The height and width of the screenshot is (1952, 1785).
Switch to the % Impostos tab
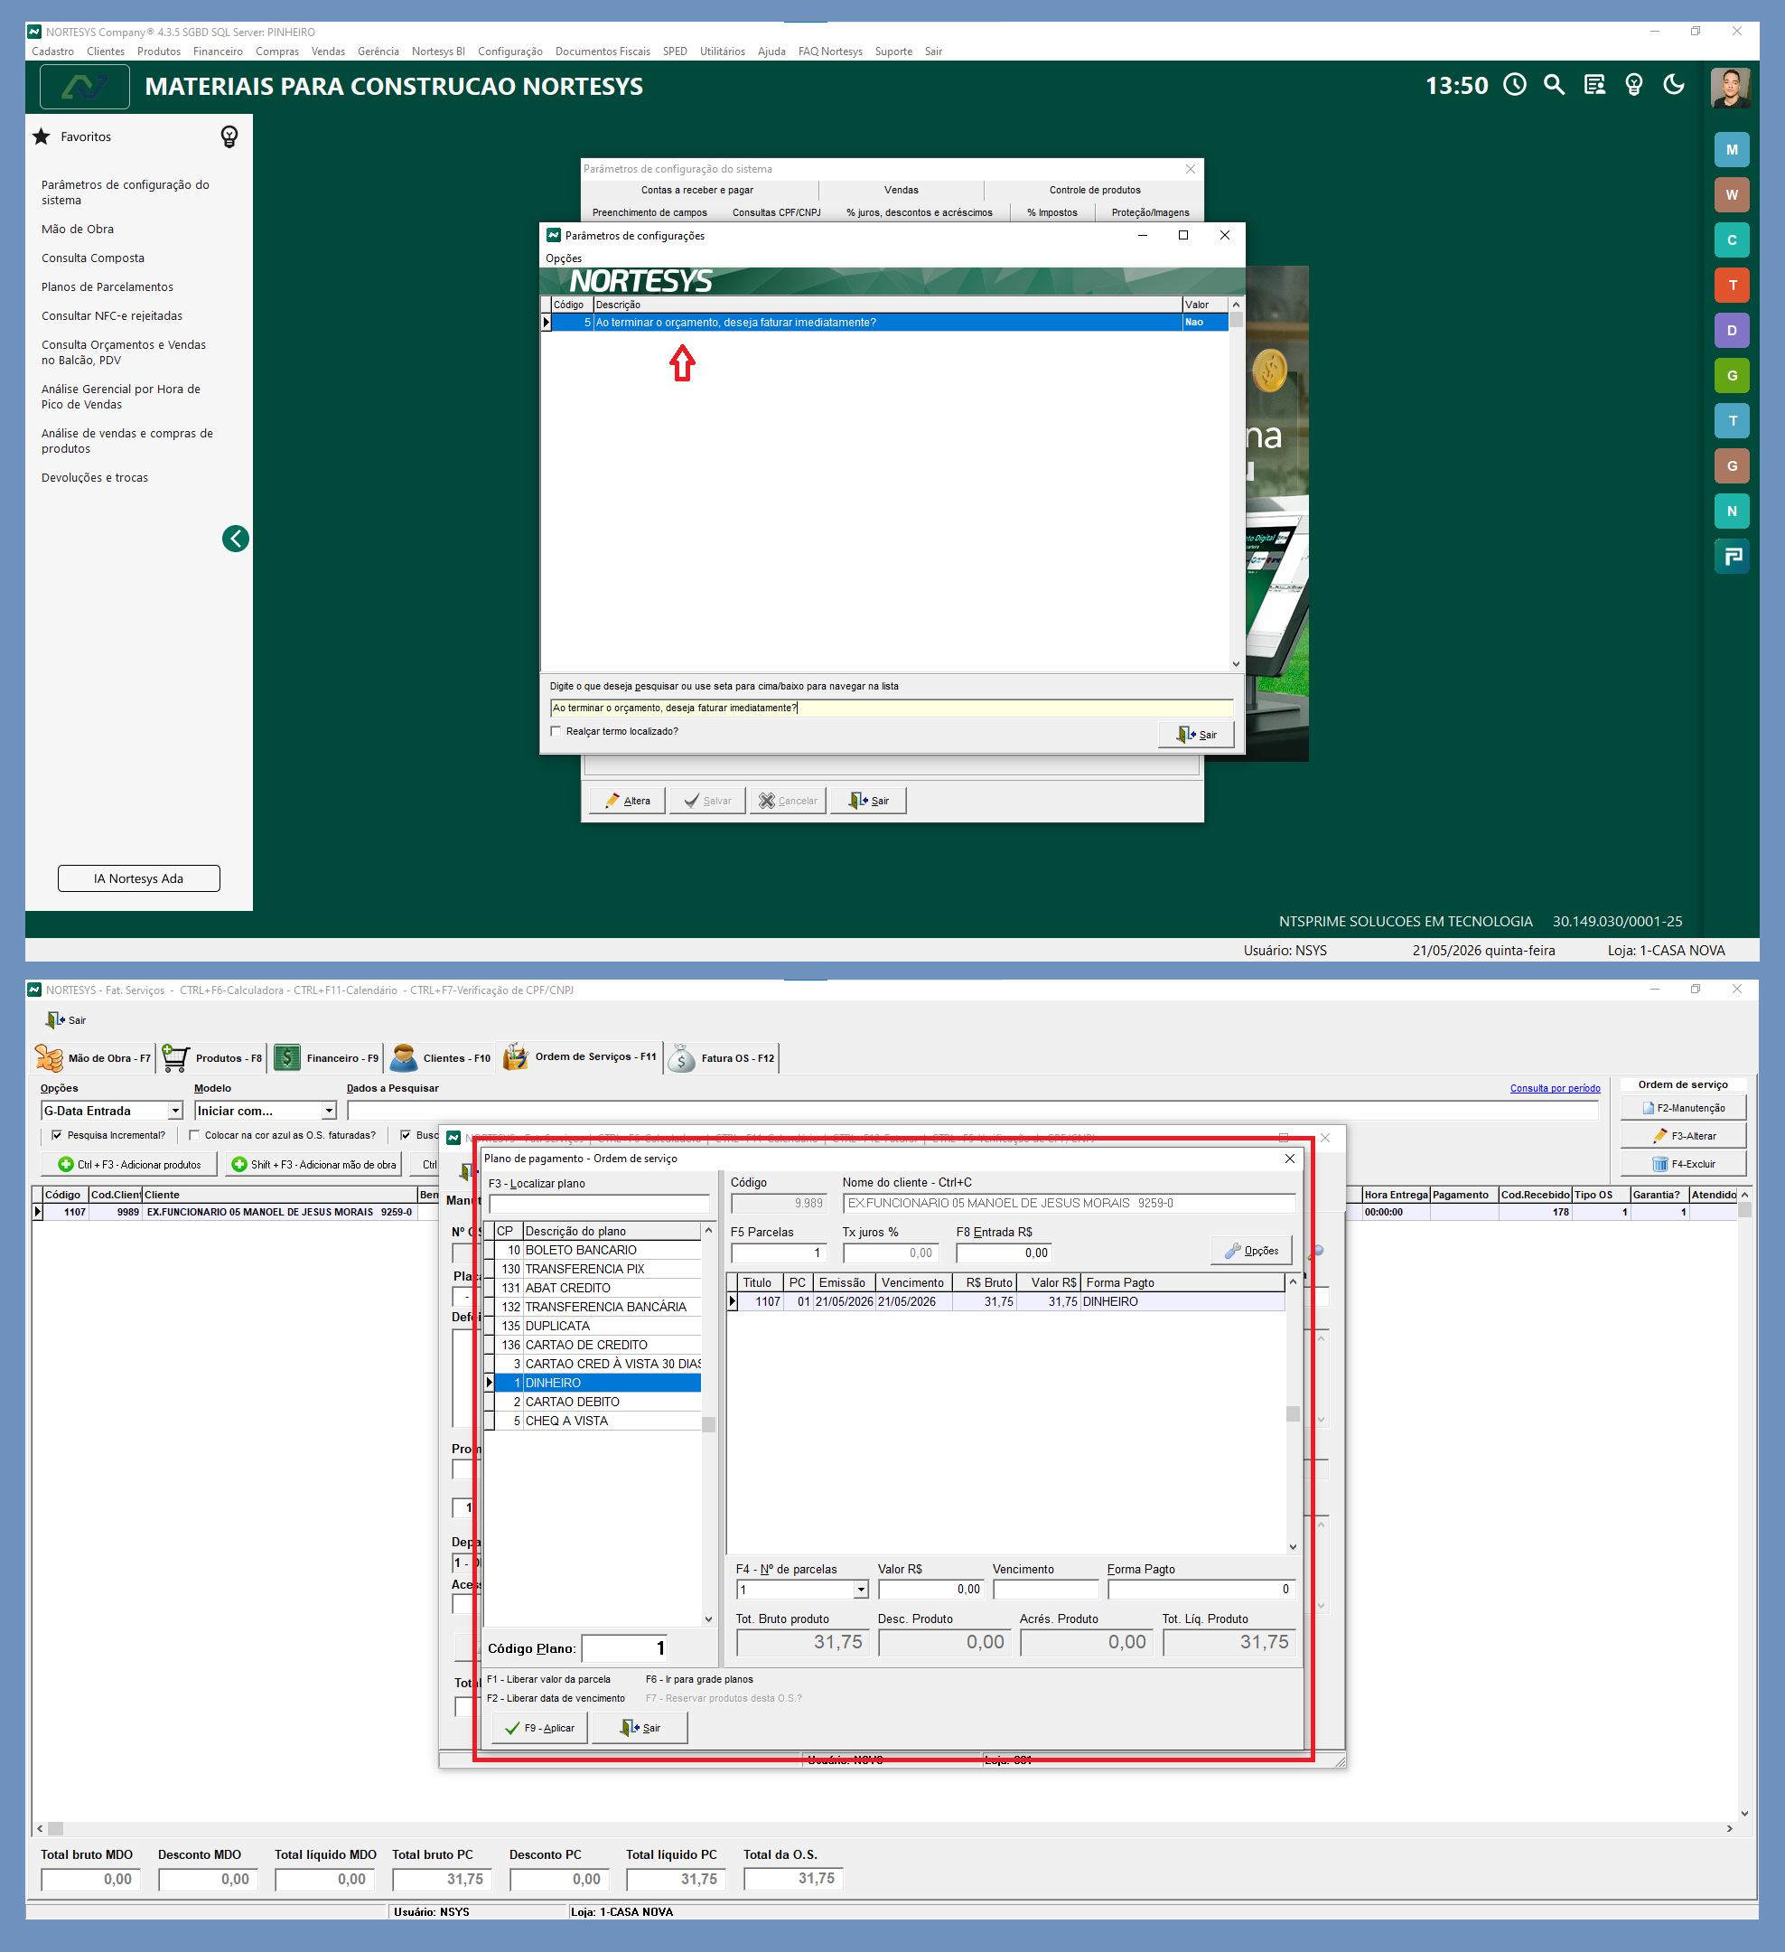(x=1052, y=213)
